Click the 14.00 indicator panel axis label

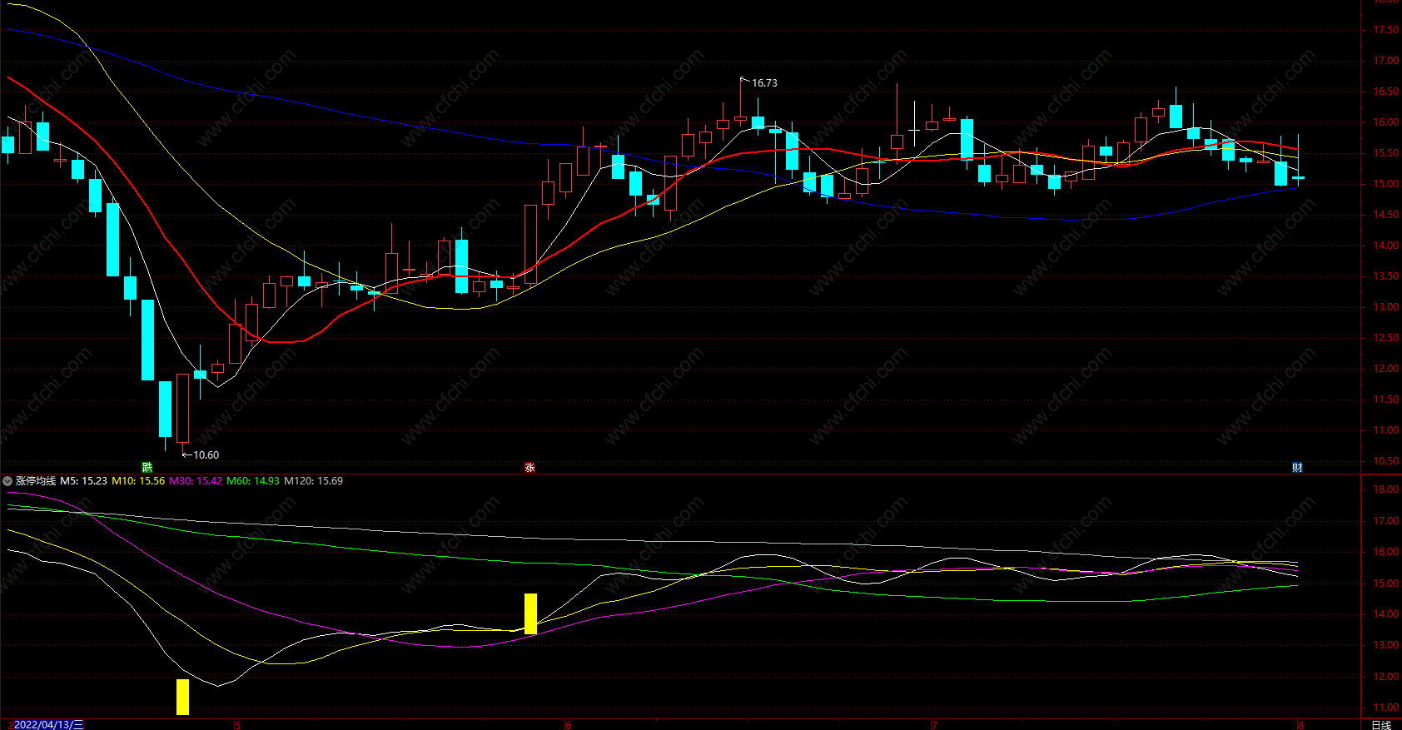(x=1386, y=614)
